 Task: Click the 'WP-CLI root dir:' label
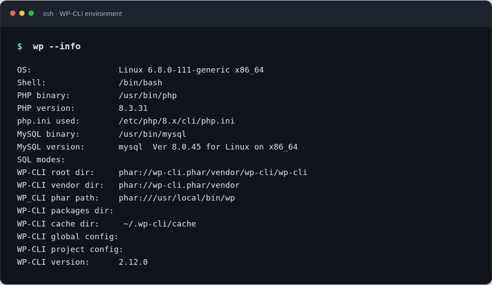click(55, 172)
